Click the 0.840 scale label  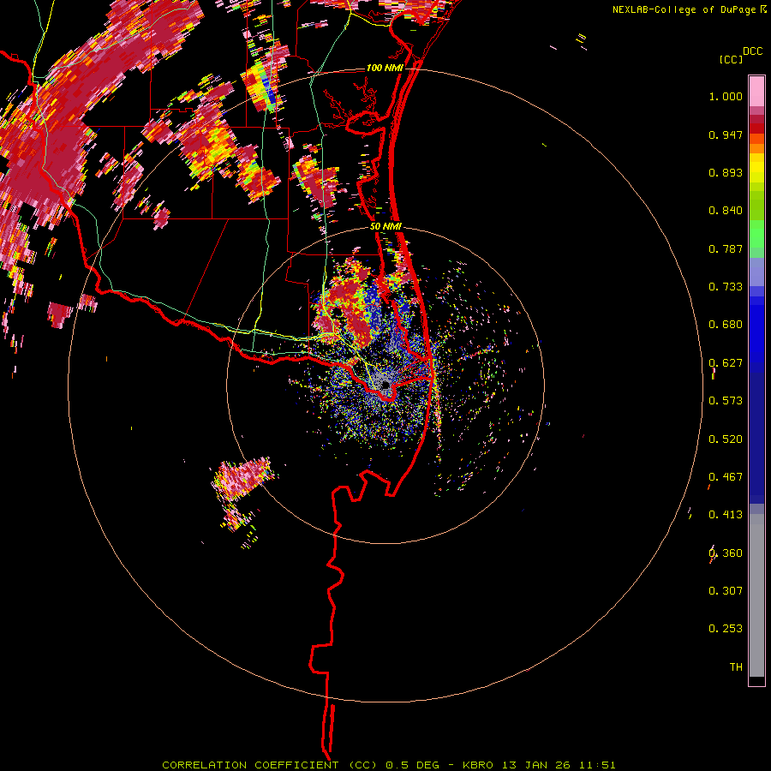tap(726, 211)
